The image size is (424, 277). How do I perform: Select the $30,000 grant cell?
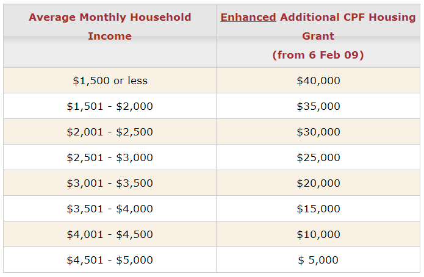[x=318, y=132]
